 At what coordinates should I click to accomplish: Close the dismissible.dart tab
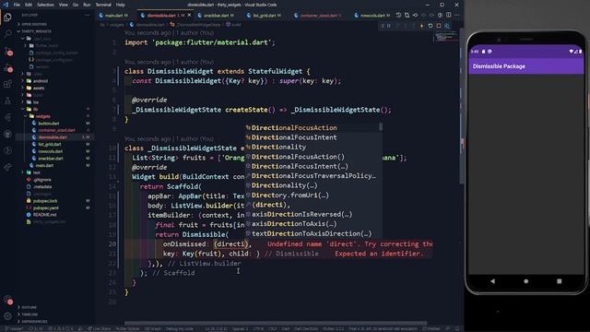189,15
